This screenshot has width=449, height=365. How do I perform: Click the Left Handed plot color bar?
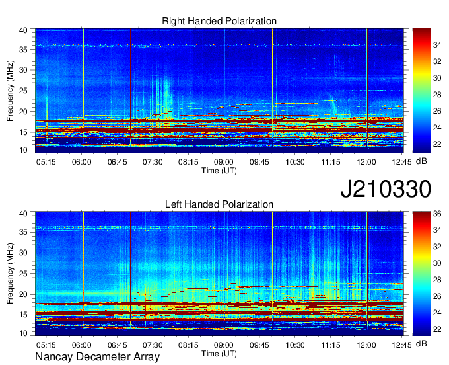(421, 274)
